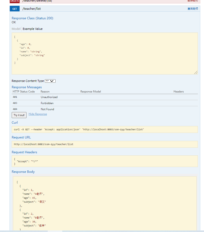Click the "age": 45 response line
The image size is (204, 232).
pyautogui.click(x=29, y=198)
